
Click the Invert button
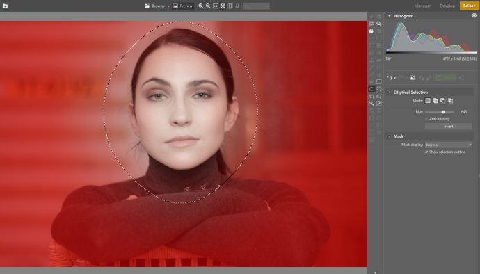tap(449, 126)
